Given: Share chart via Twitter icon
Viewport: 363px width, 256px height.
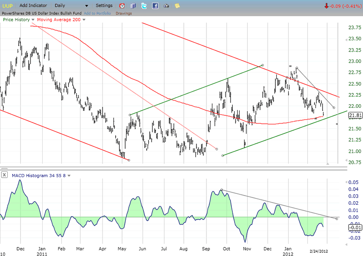Looking at the screenshot, I should (144, 6).
